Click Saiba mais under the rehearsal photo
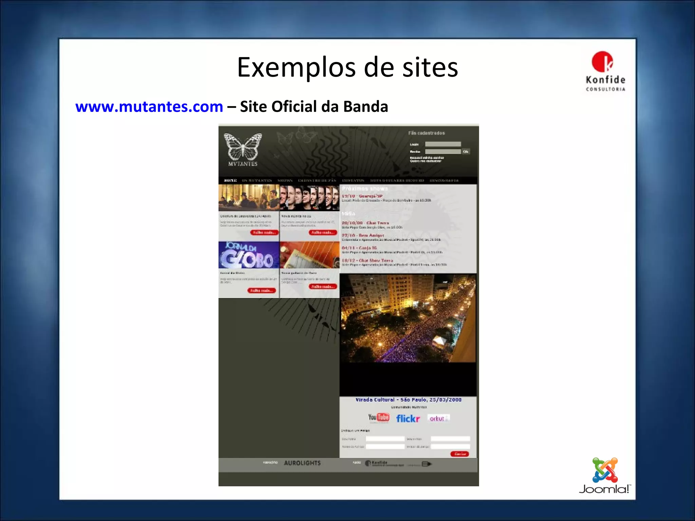The width and height of the screenshot is (695, 521). point(264,232)
